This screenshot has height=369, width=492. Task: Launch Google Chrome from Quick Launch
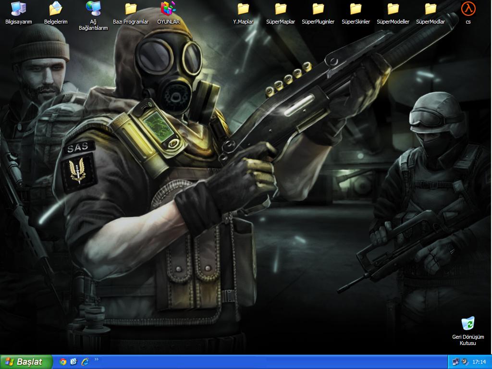pyautogui.click(x=63, y=362)
